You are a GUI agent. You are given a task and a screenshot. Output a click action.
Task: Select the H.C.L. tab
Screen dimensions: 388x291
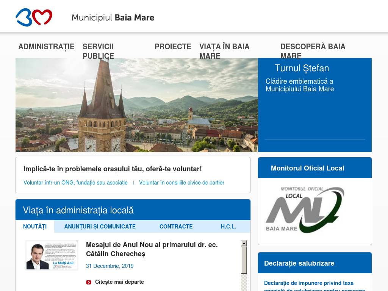(228, 227)
